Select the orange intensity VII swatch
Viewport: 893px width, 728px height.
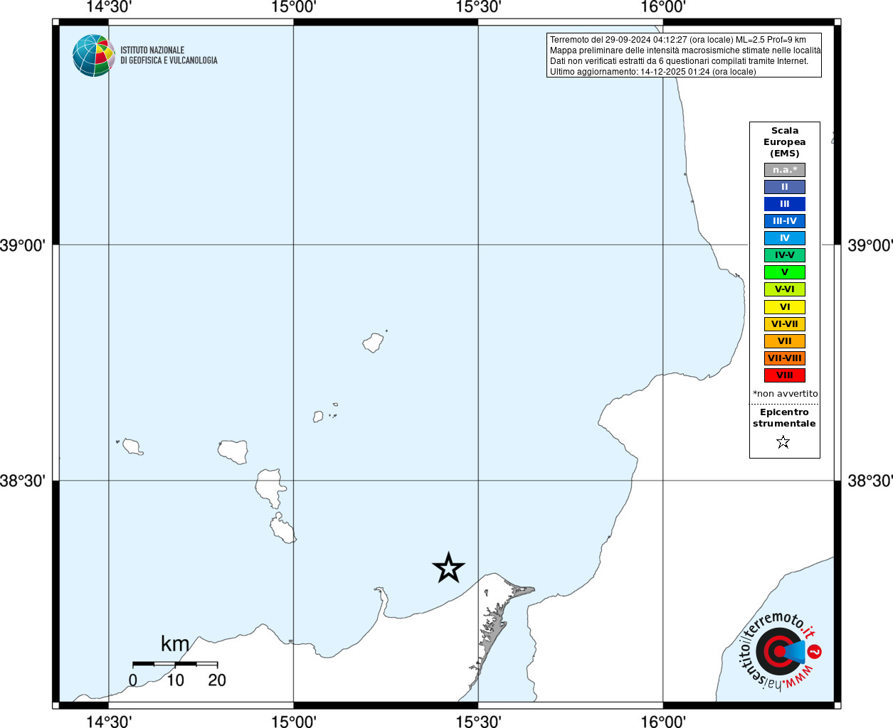point(785,341)
